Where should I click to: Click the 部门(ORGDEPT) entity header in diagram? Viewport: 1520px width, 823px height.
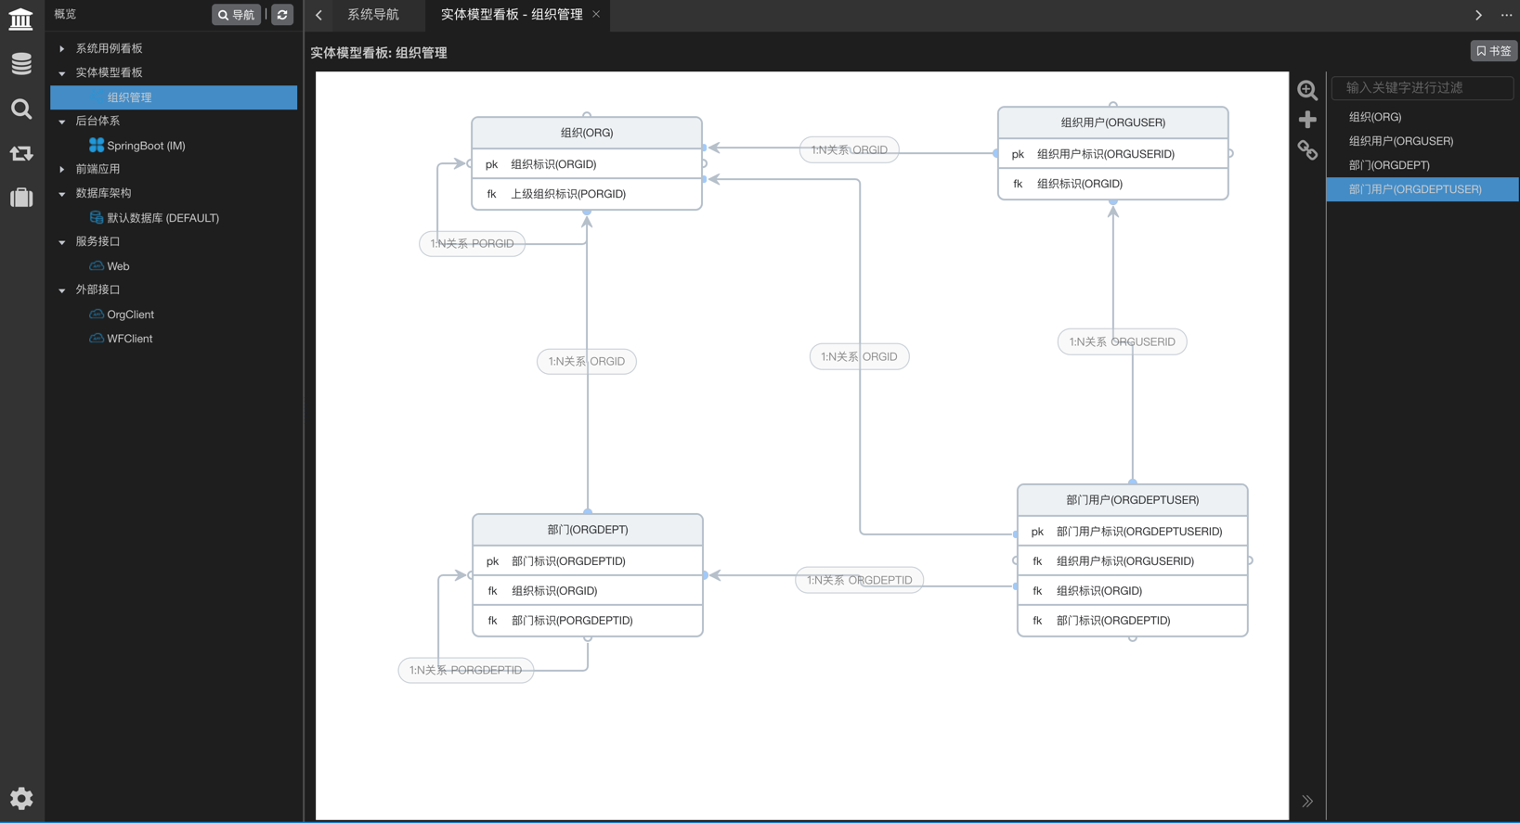click(x=588, y=530)
